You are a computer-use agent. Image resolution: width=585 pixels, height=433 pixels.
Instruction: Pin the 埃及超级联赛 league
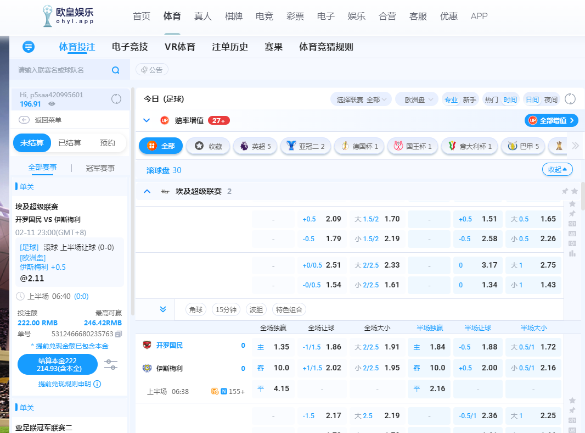[565, 191]
